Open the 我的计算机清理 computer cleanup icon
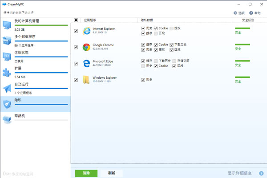 [7, 25]
